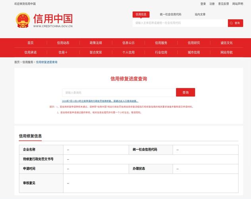Viewport: 251px width, 199px height.
Task: Open 信用动态 navigation item
Action: pos(63,43)
